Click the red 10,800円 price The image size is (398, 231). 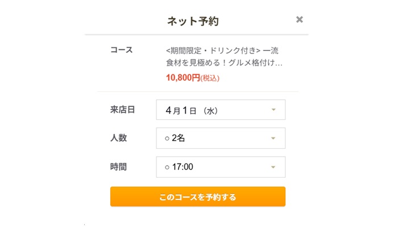click(x=183, y=78)
